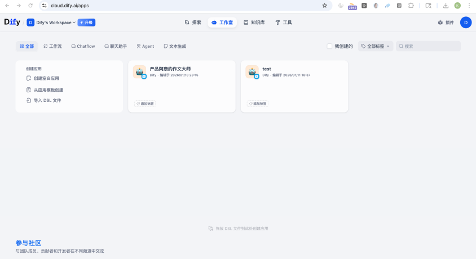Create a blank app via 创建空白应用
The height and width of the screenshot is (259, 476).
[46, 78]
